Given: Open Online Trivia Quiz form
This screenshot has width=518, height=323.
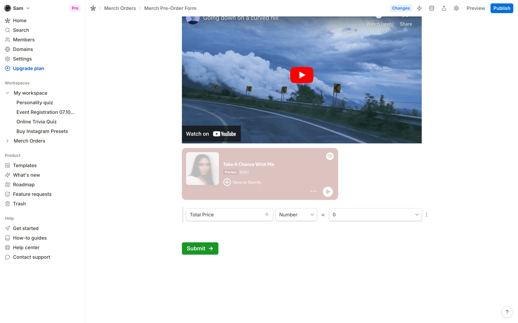Looking at the screenshot, I should coord(36,122).
